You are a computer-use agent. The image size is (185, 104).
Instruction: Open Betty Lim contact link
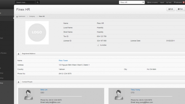pyautogui.click(x=44, y=90)
